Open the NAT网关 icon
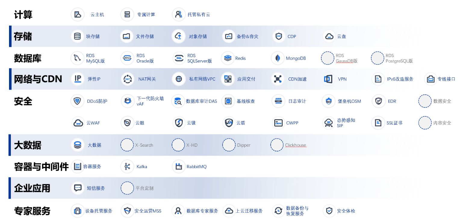This screenshot has width=469, height=222. point(128,79)
